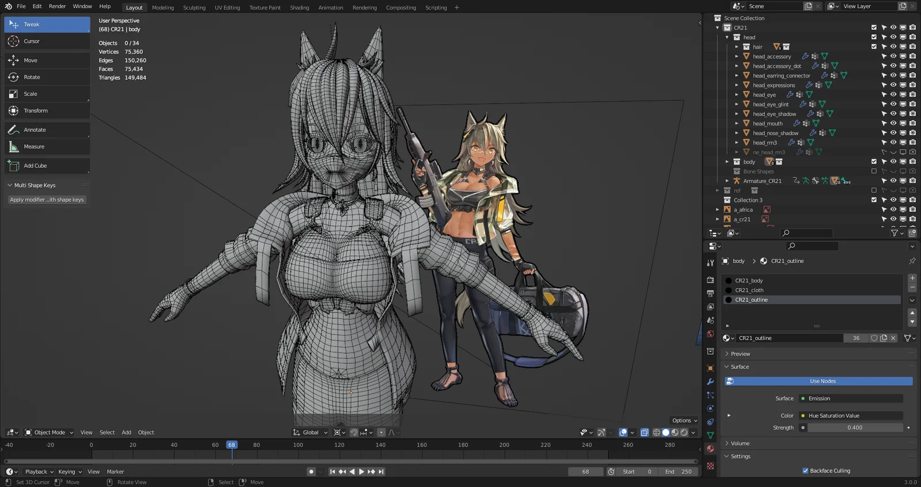Open the Material properties tab
Viewport: 921px width, 487px height.
click(710, 449)
